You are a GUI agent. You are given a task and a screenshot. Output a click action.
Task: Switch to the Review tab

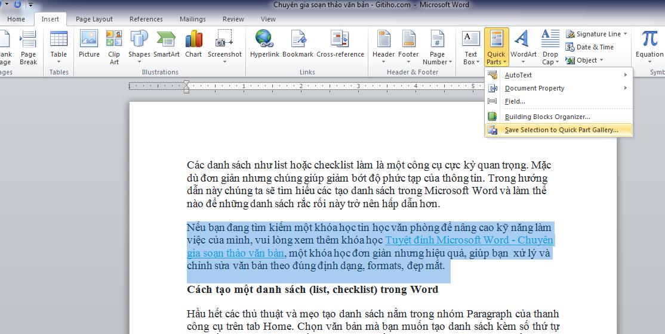tap(233, 19)
